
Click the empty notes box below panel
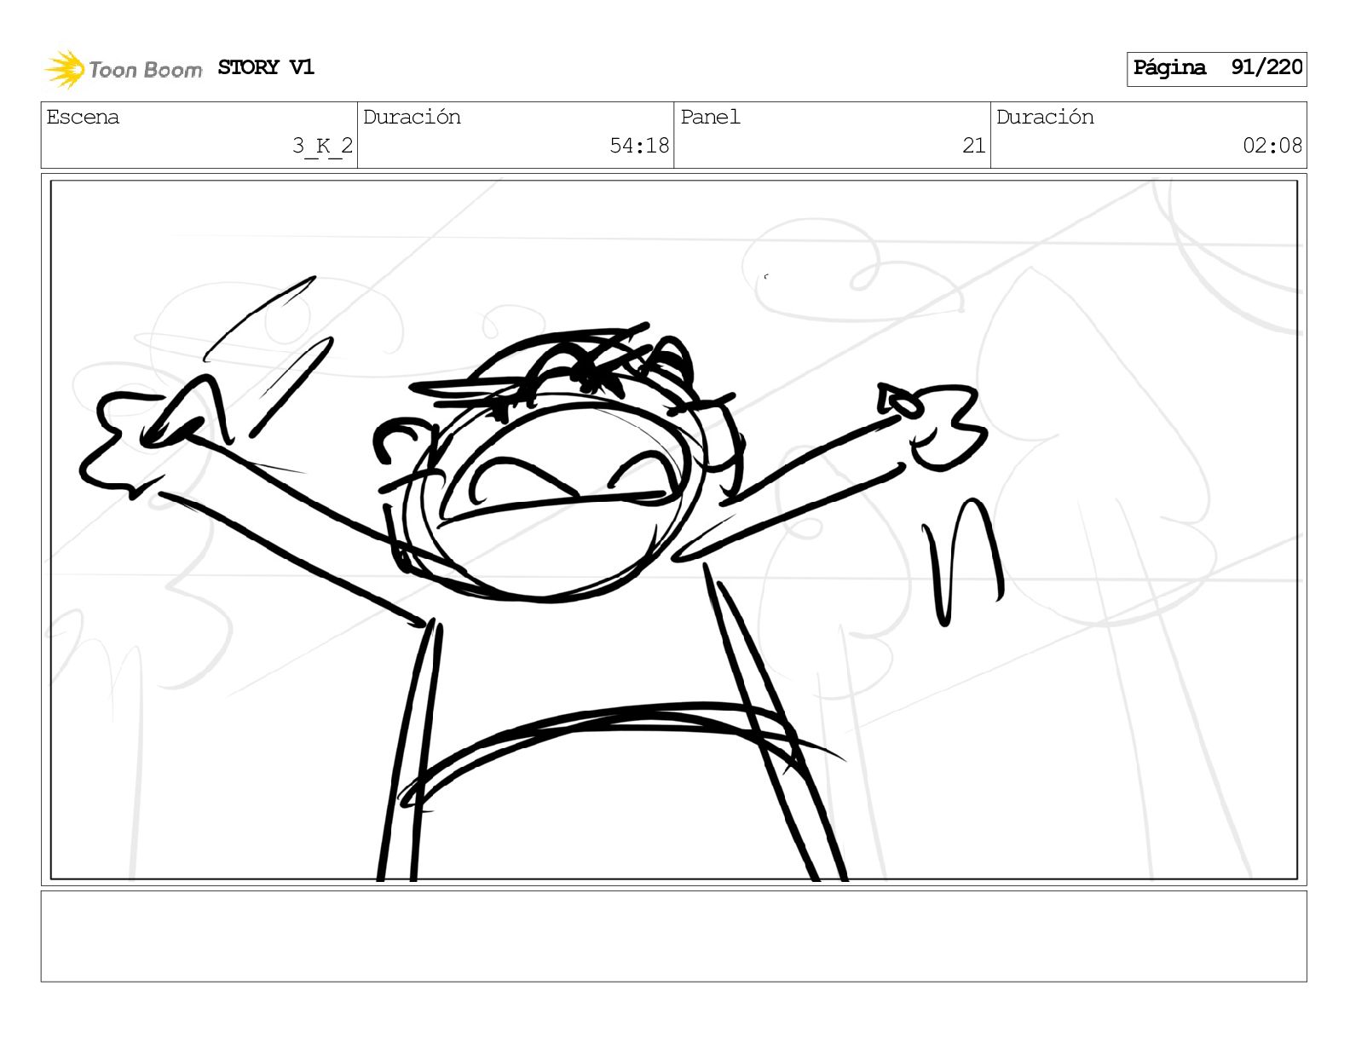(x=674, y=936)
